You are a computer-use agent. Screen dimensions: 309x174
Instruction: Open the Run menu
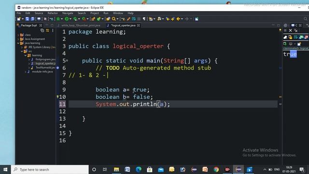(106, 13)
